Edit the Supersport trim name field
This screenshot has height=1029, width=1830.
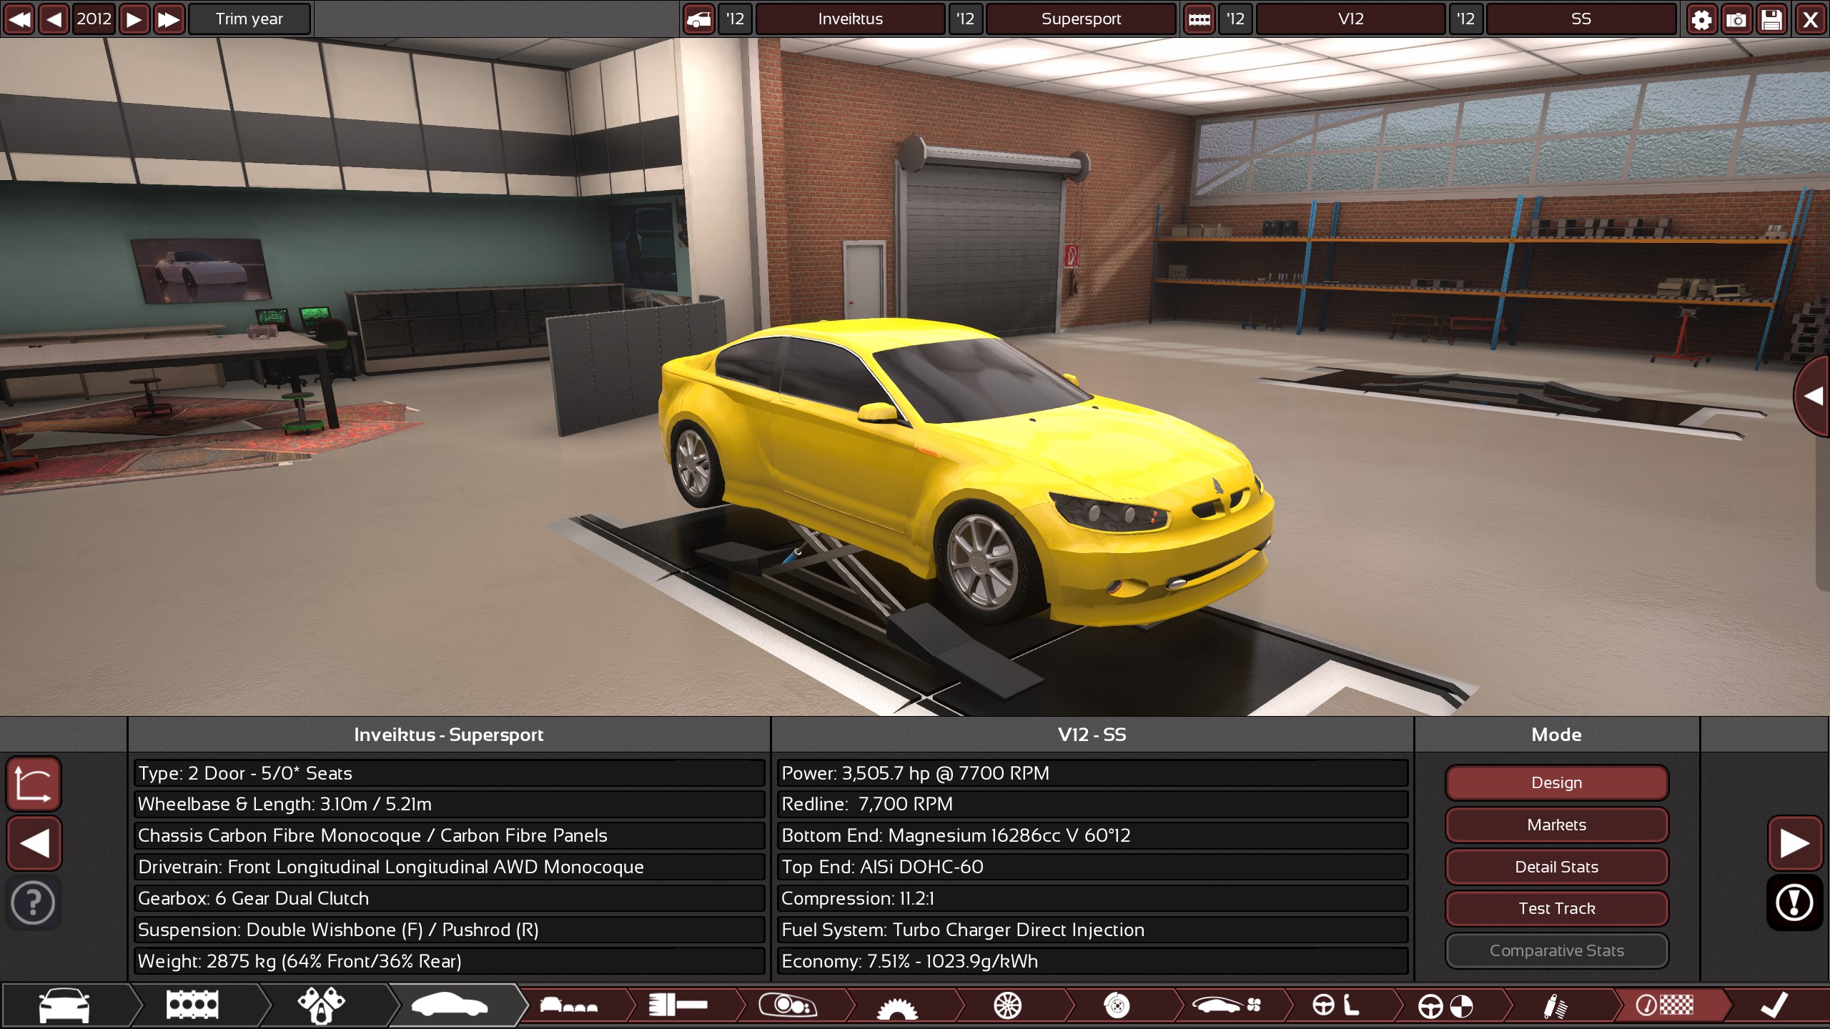pyautogui.click(x=1081, y=19)
